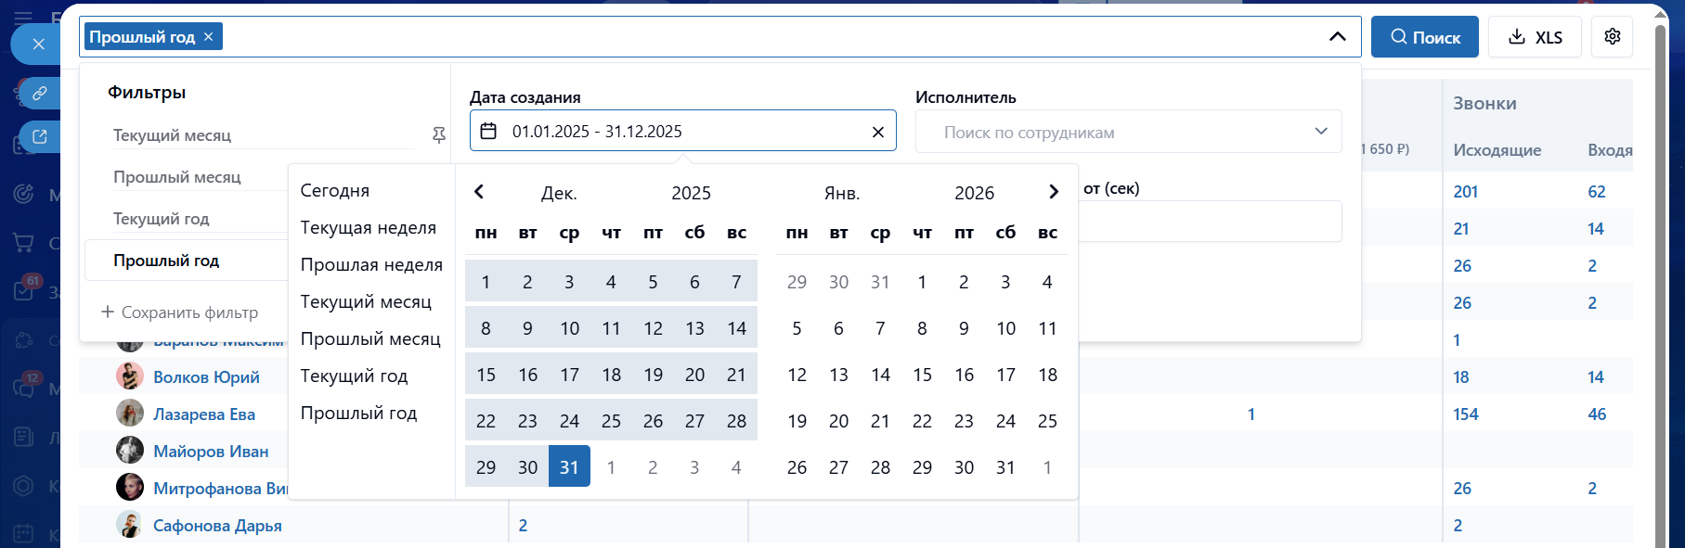Open the 2026 year selector
This screenshot has width=1685, height=548.
tap(974, 193)
